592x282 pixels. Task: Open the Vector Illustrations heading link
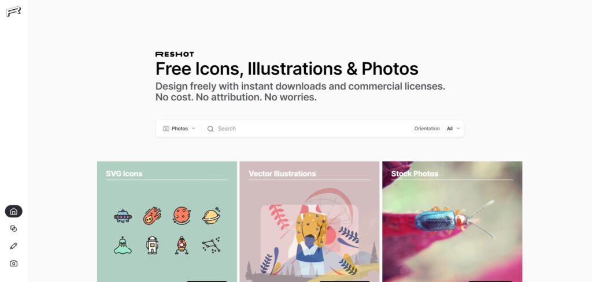282,174
